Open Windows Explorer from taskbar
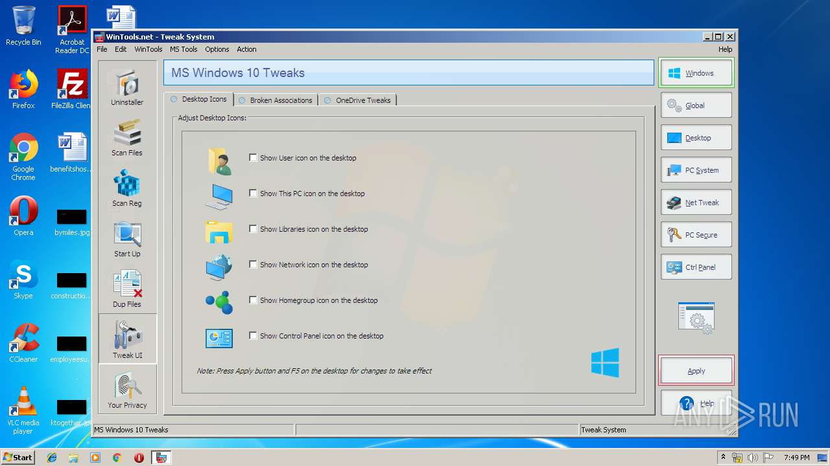Screen dimensions: 830x466 tap(73, 458)
